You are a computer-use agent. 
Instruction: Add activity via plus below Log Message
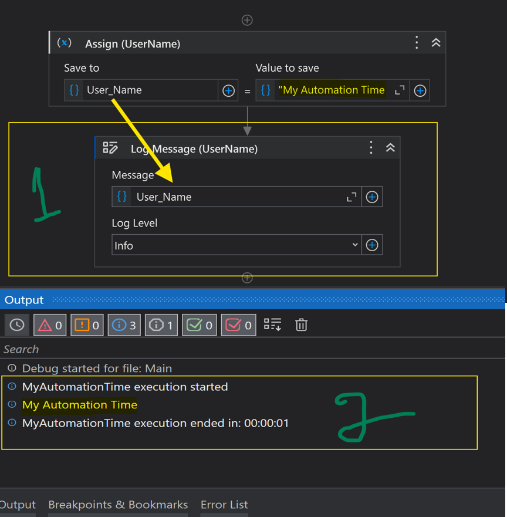247,278
